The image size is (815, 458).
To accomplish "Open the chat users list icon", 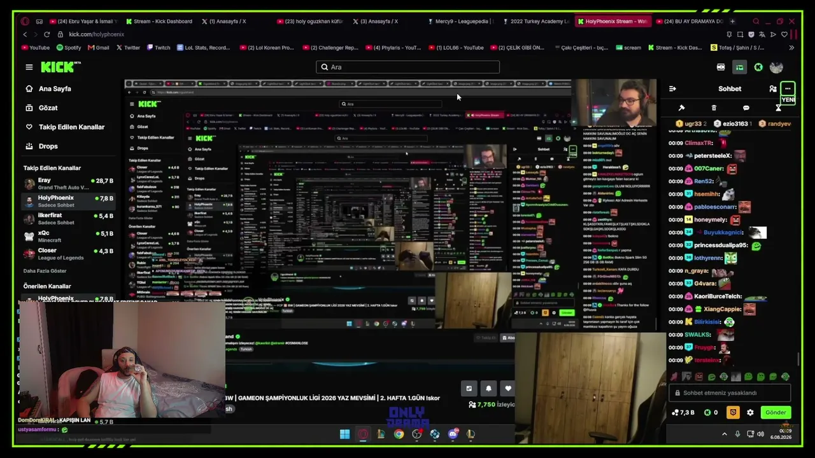I will tap(773, 89).
